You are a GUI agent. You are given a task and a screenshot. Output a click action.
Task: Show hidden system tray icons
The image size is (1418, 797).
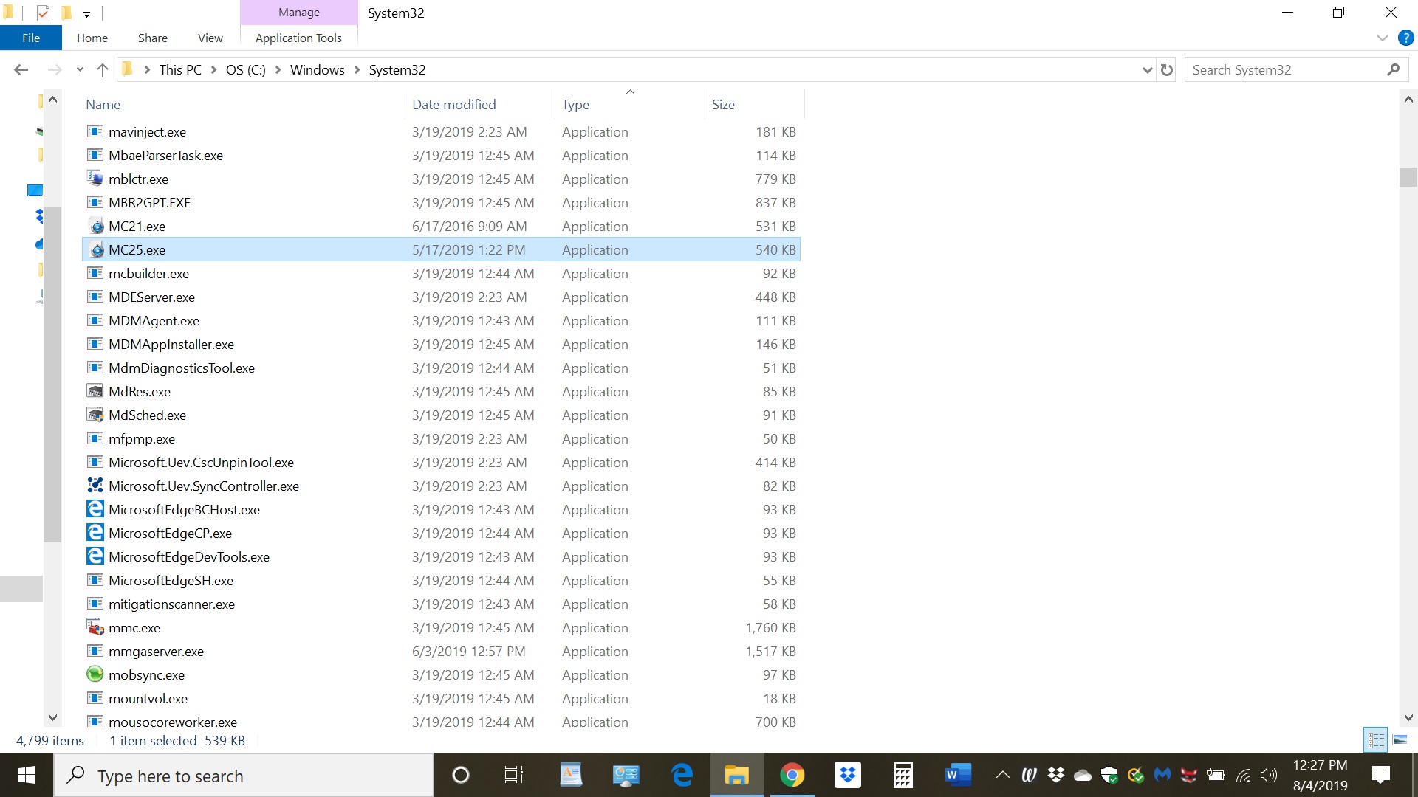[1002, 775]
